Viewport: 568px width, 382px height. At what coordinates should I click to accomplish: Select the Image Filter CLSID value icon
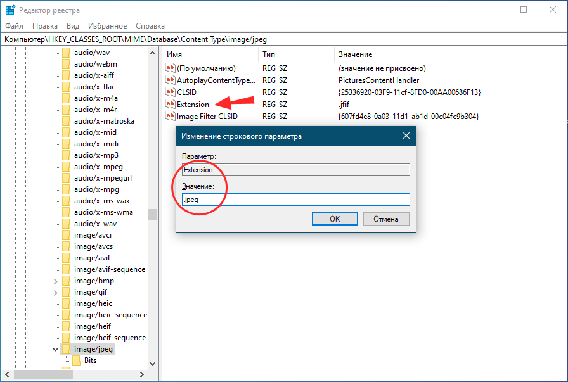tap(170, 116)
